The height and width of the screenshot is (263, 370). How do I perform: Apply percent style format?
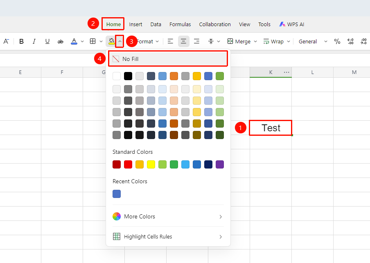[x=337, y=41]
